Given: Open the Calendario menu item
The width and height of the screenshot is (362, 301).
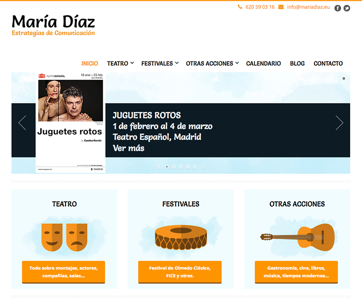Looking at the screenshot, I should coord(263,63).
